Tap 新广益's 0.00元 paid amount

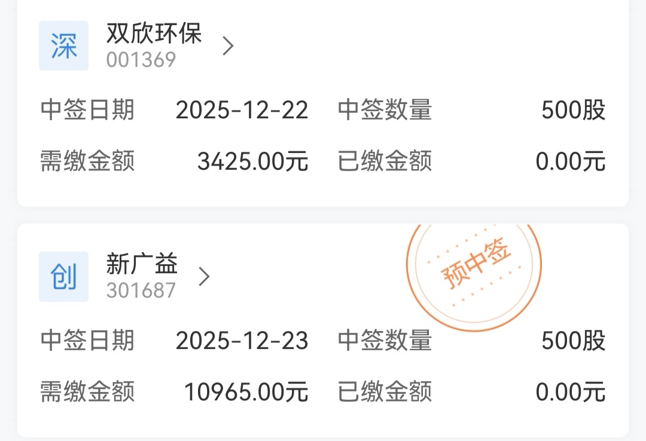(x=570, y=393)
